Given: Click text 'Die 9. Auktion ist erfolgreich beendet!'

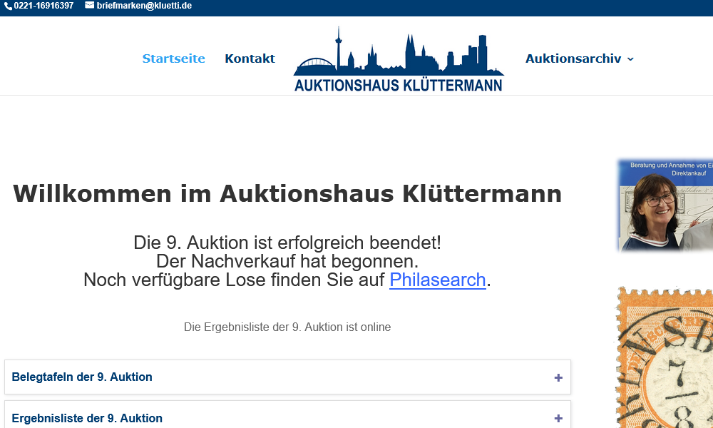Looking at the screenshot, I should 287,243.
